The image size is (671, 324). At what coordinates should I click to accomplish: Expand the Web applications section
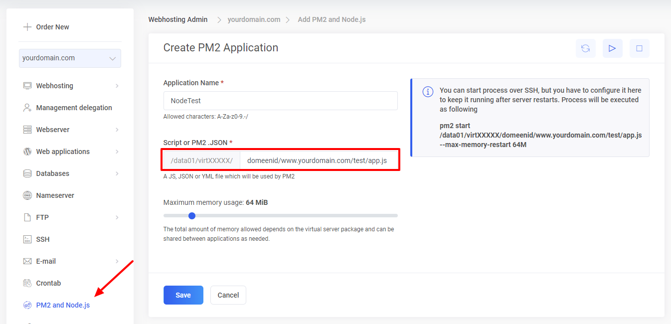(x=63, y=151)
